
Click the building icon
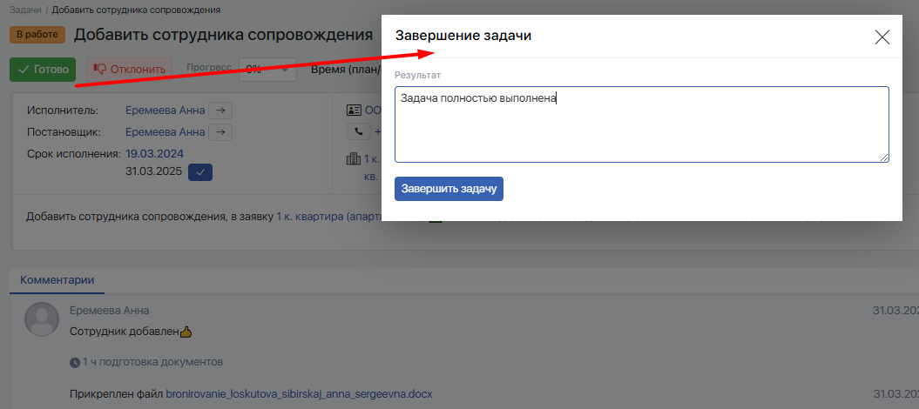click(x=353, y=159)
